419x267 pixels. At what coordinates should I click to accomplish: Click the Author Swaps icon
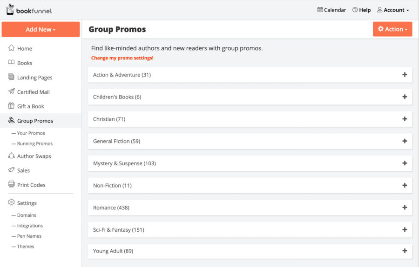tap(11, 156)
